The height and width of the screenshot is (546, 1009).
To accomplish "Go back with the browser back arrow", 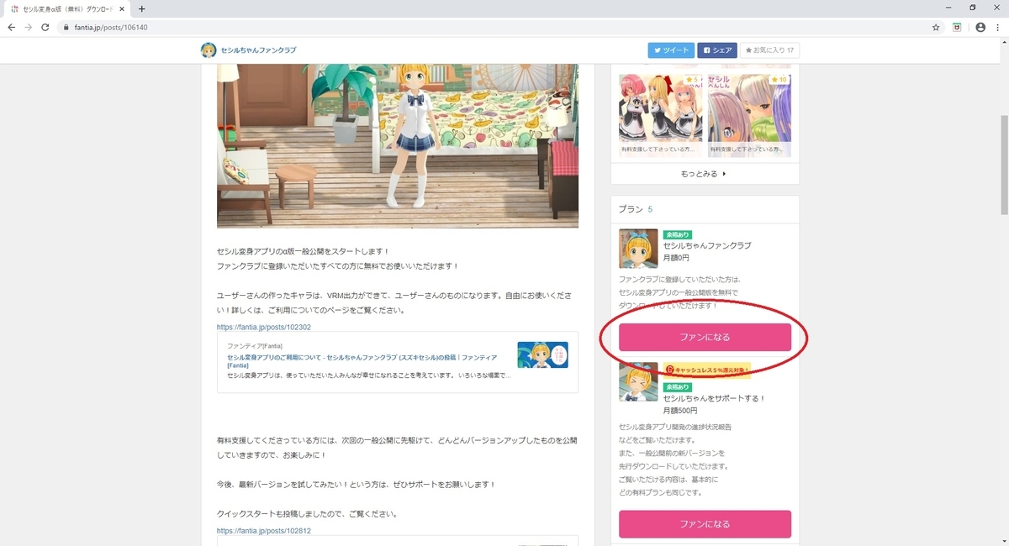I will 12,27.
